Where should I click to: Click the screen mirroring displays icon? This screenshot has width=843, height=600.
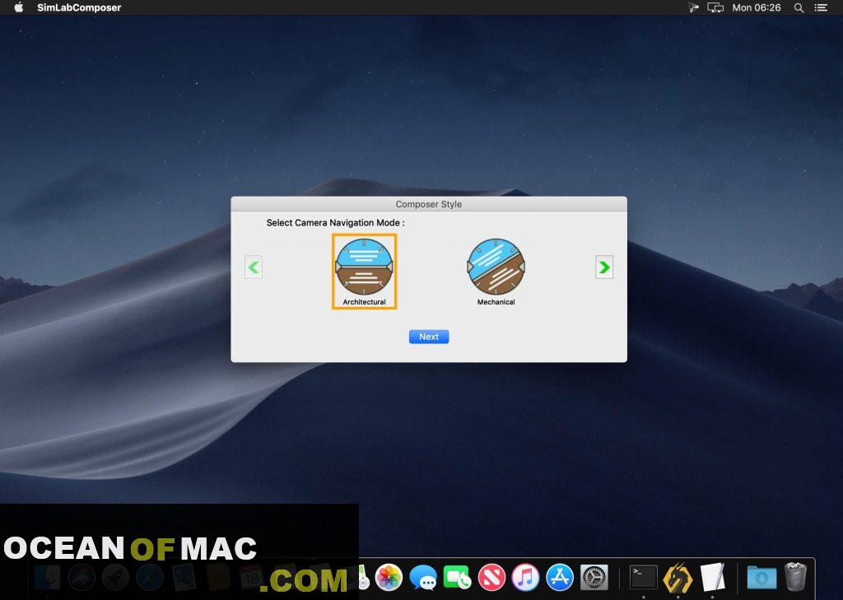[715, 7]
